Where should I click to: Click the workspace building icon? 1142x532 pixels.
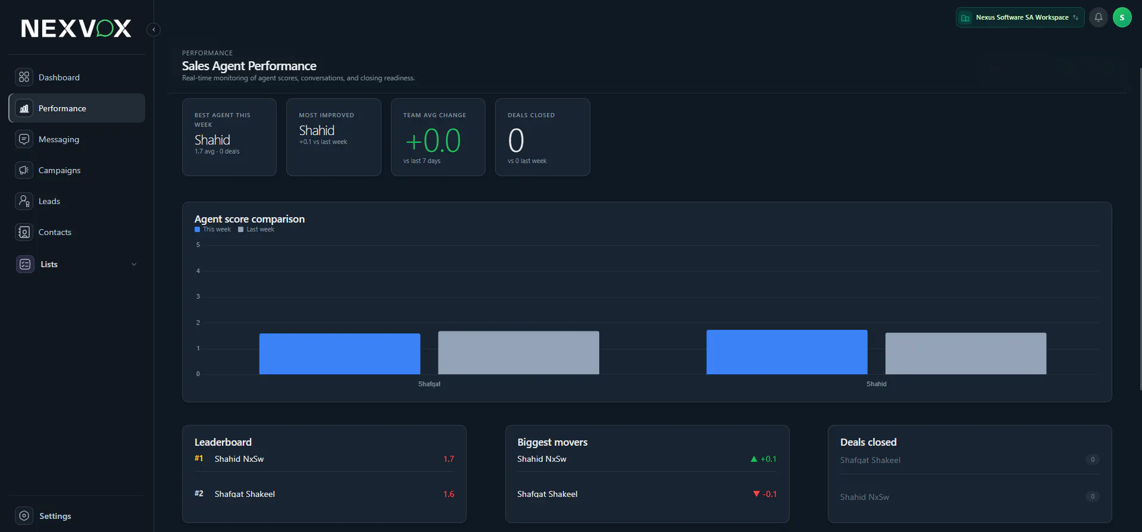click(x=965, y=18)
